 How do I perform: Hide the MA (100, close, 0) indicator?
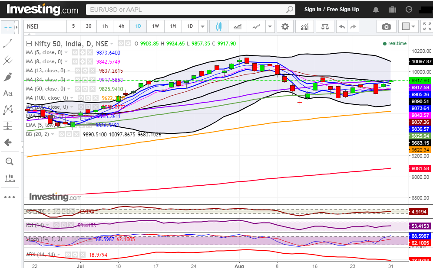click(81, 98)
